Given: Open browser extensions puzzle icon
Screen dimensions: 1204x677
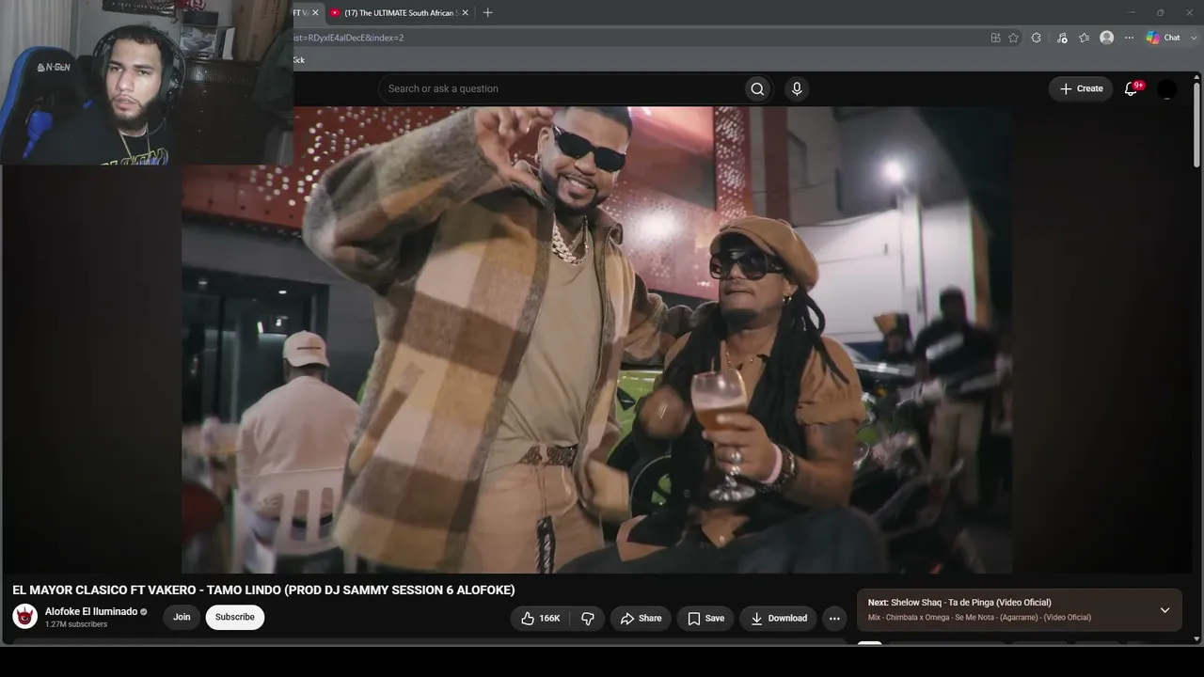Looking at the screenshot, I should [x=1036, y=38].
